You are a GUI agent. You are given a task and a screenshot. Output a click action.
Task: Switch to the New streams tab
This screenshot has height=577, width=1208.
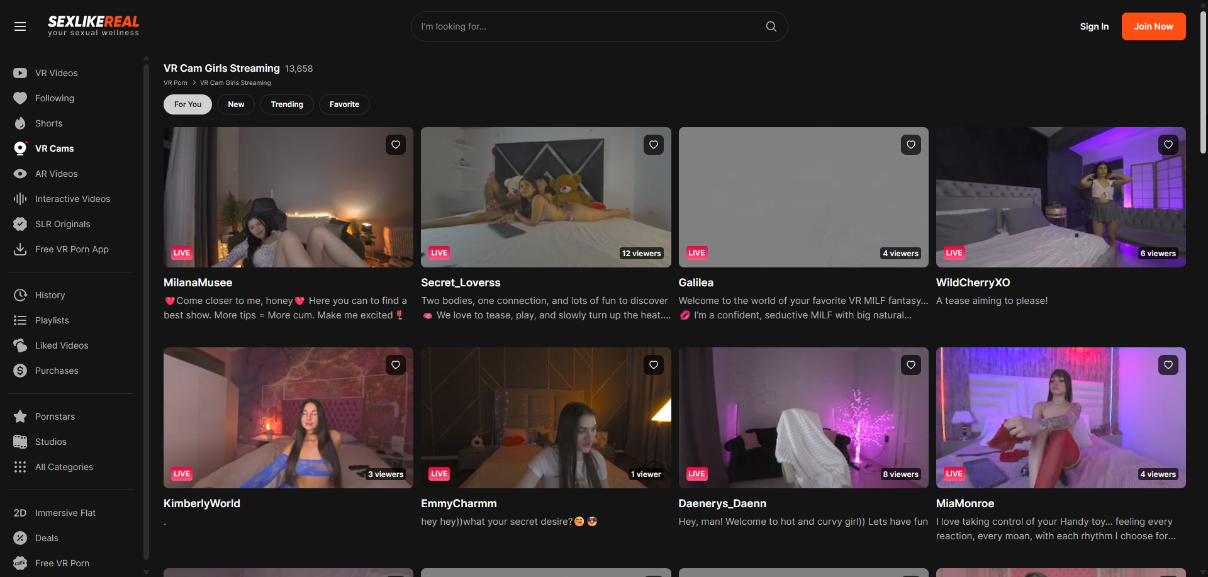235,104
